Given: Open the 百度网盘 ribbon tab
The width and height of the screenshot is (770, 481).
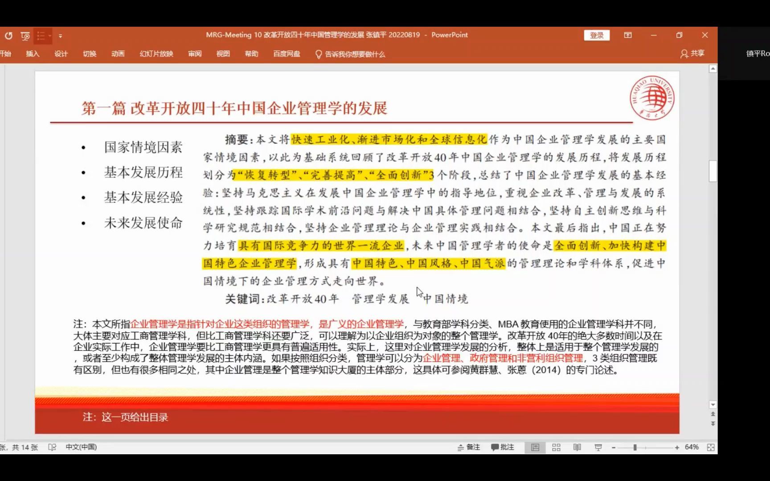Looking at the screenshot, I should click(x=287, y=54).
